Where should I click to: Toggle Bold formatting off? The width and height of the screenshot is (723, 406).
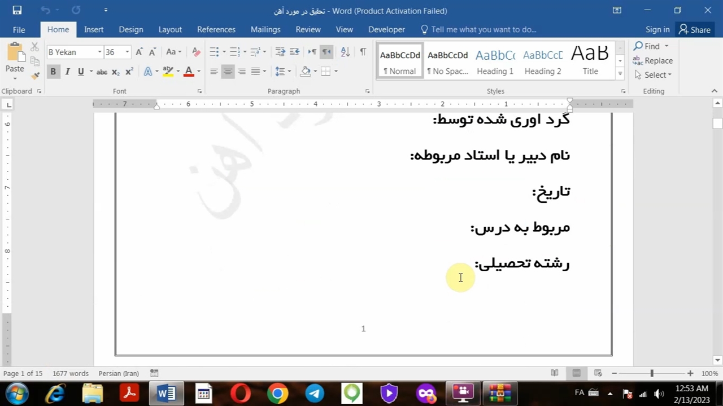53,72
